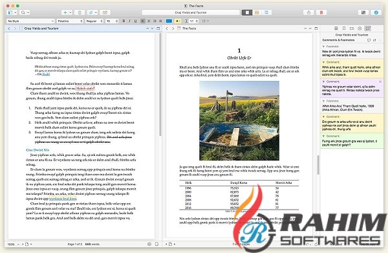388x253 pixels.
Task: Open Inspector Comments & Footnotes tab
Action: [x=368, y=28]
